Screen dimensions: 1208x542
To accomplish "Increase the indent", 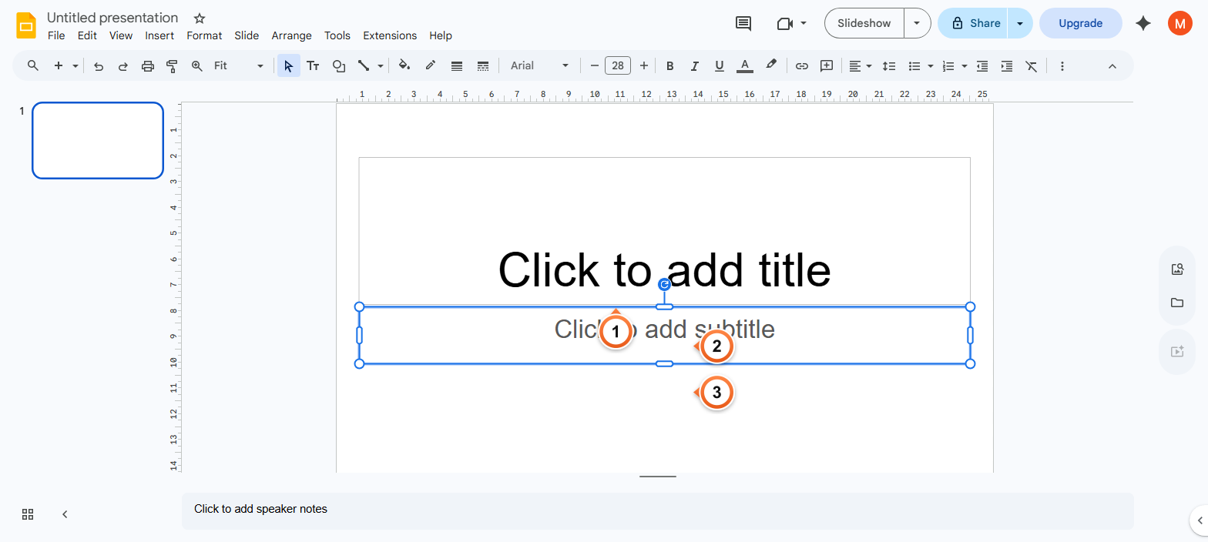I will pyautogui.click(x=1007, y=66).
